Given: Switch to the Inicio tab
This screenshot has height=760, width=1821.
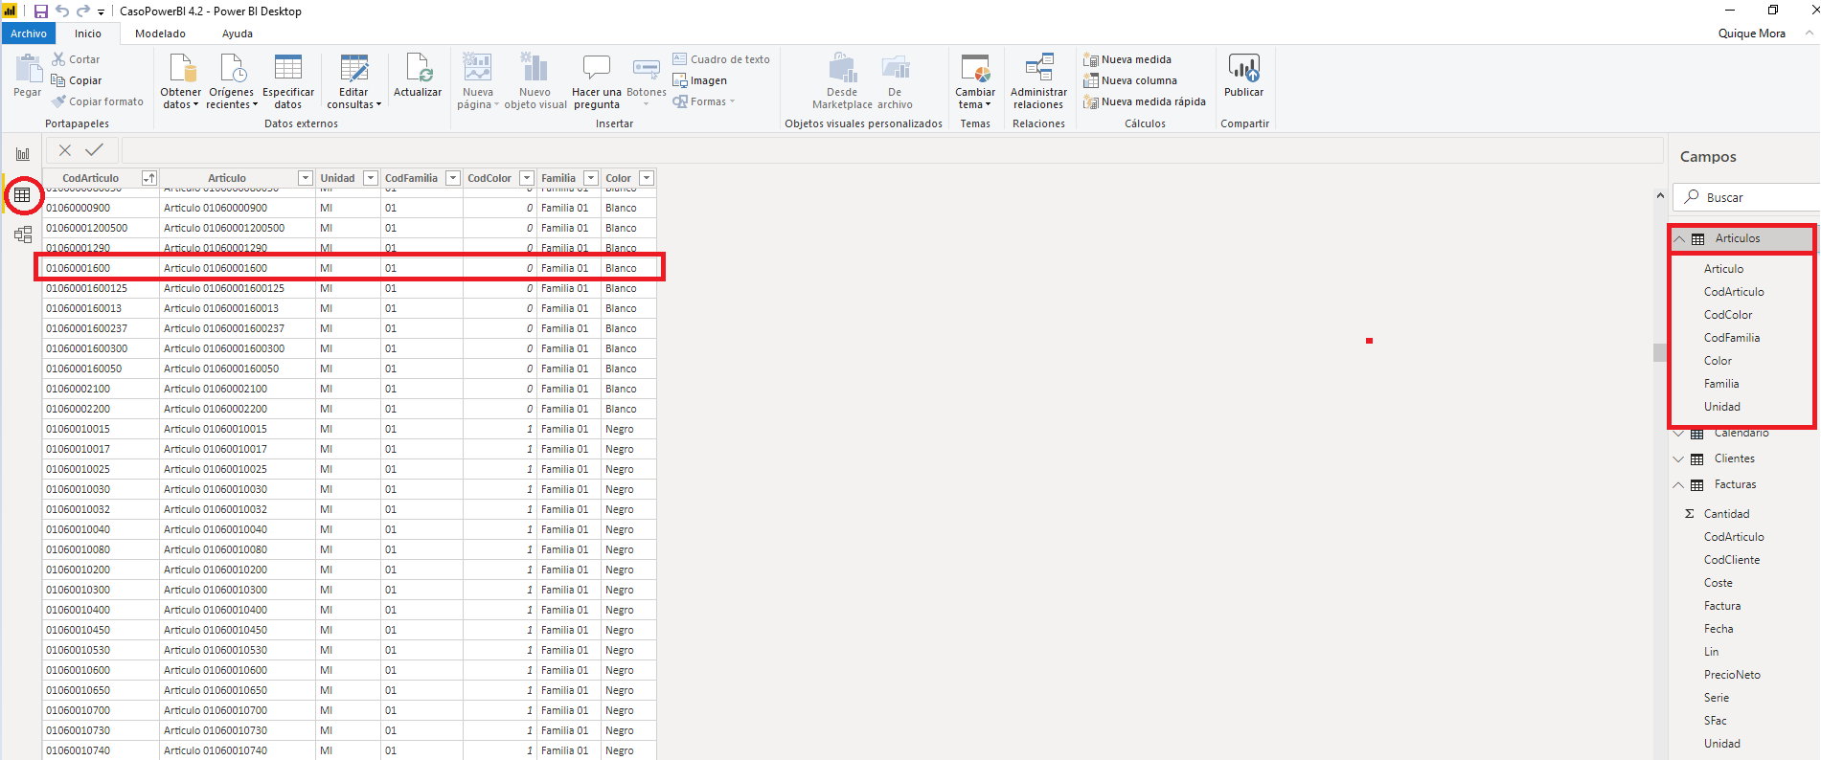Looking at the screenshot, I should (88, 34).
